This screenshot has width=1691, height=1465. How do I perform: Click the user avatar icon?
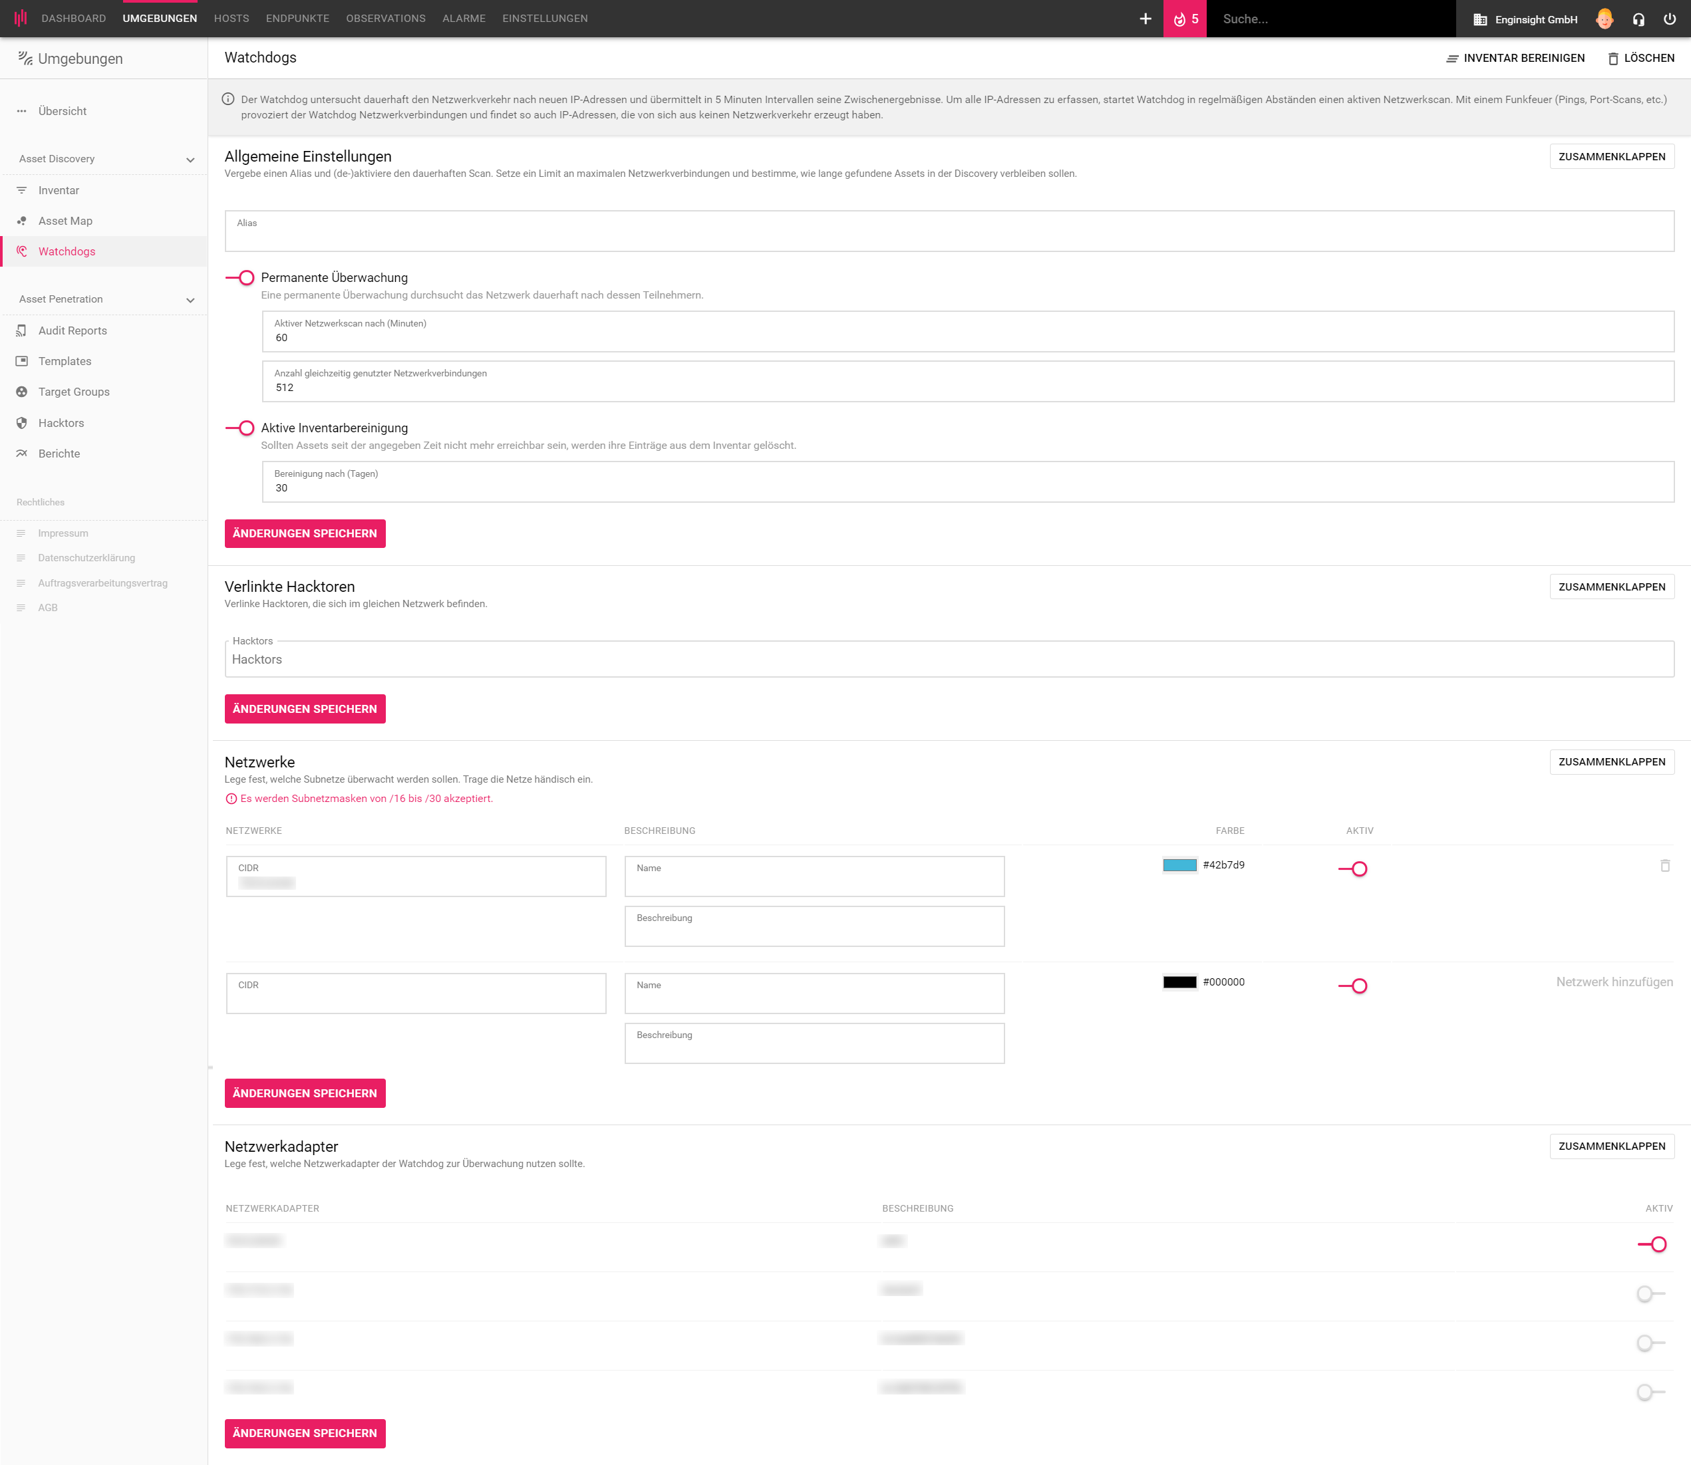click(x=1605, y=19)
